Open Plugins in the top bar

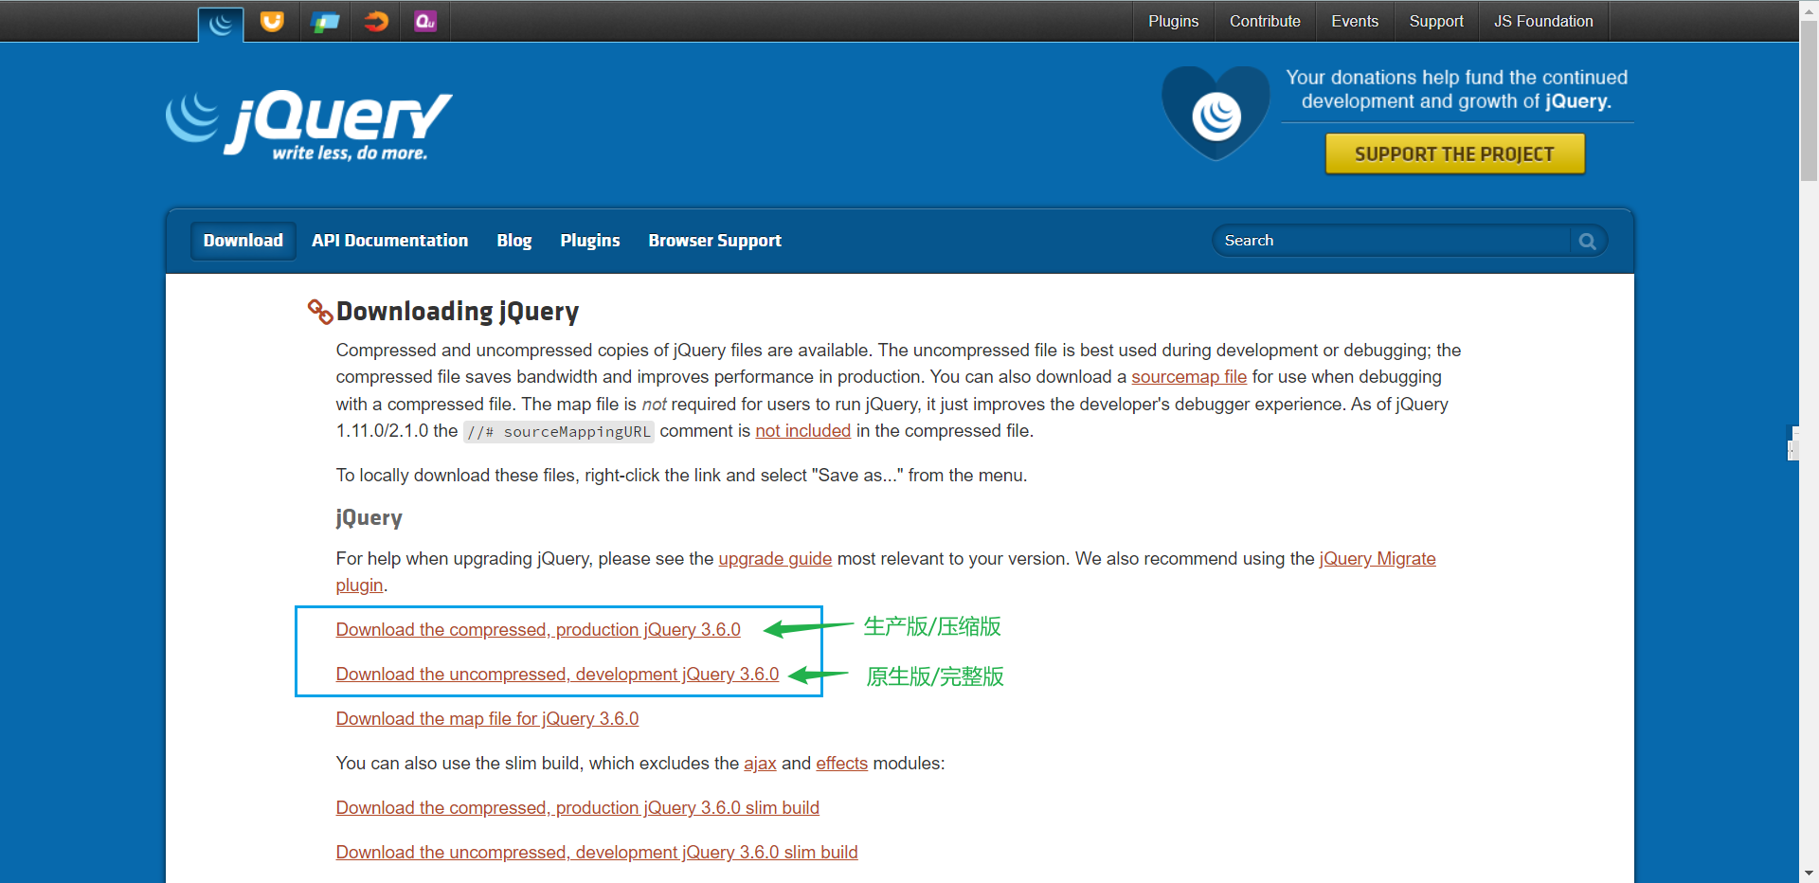[x=1173, y=21]
